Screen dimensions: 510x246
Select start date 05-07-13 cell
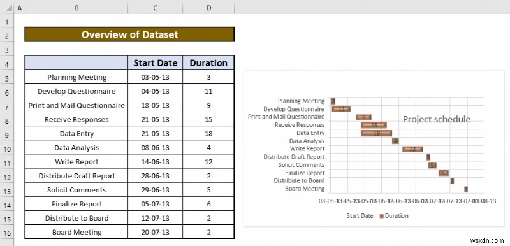coord(156,204)
